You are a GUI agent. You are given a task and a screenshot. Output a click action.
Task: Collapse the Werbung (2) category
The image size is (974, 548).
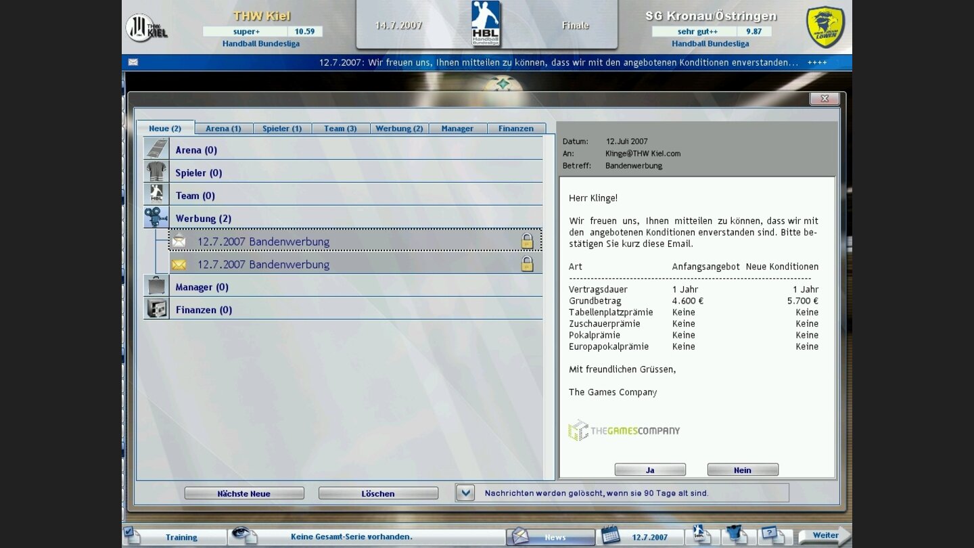(343, 218)
